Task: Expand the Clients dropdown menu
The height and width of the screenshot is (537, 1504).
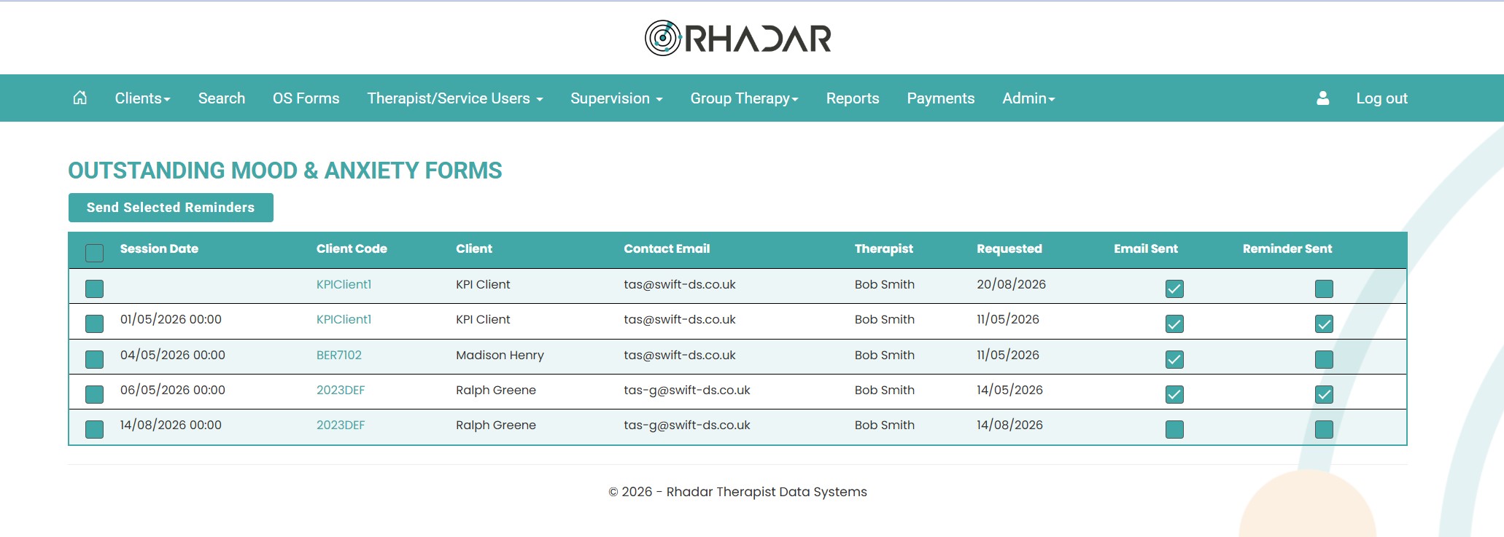Action: tap(142, 98)
